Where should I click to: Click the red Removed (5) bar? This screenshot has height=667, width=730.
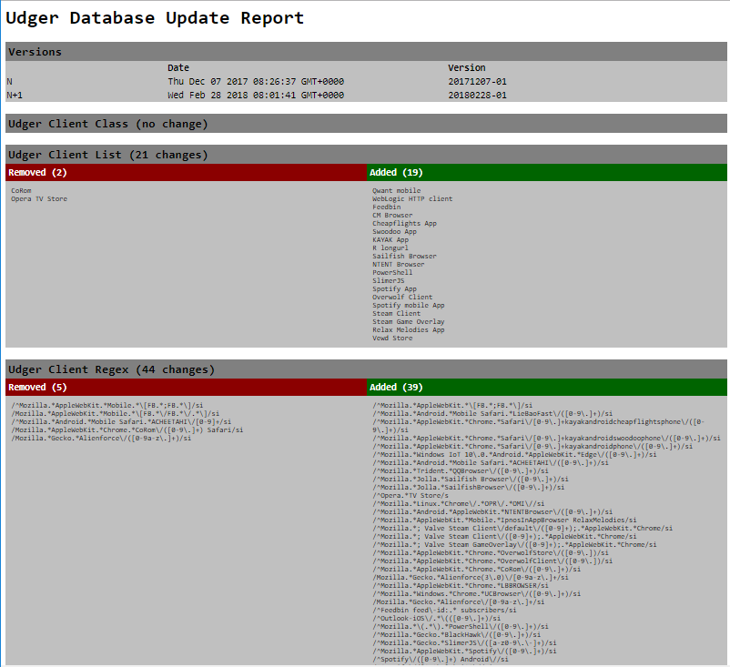[x=186, y=387]
